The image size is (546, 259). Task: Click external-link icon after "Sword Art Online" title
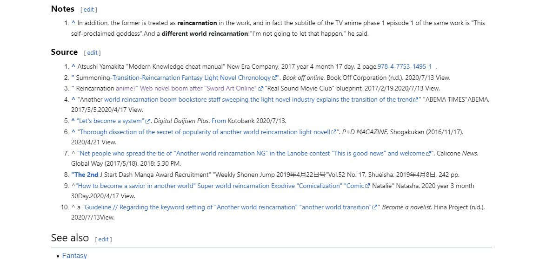pos(260,89)
